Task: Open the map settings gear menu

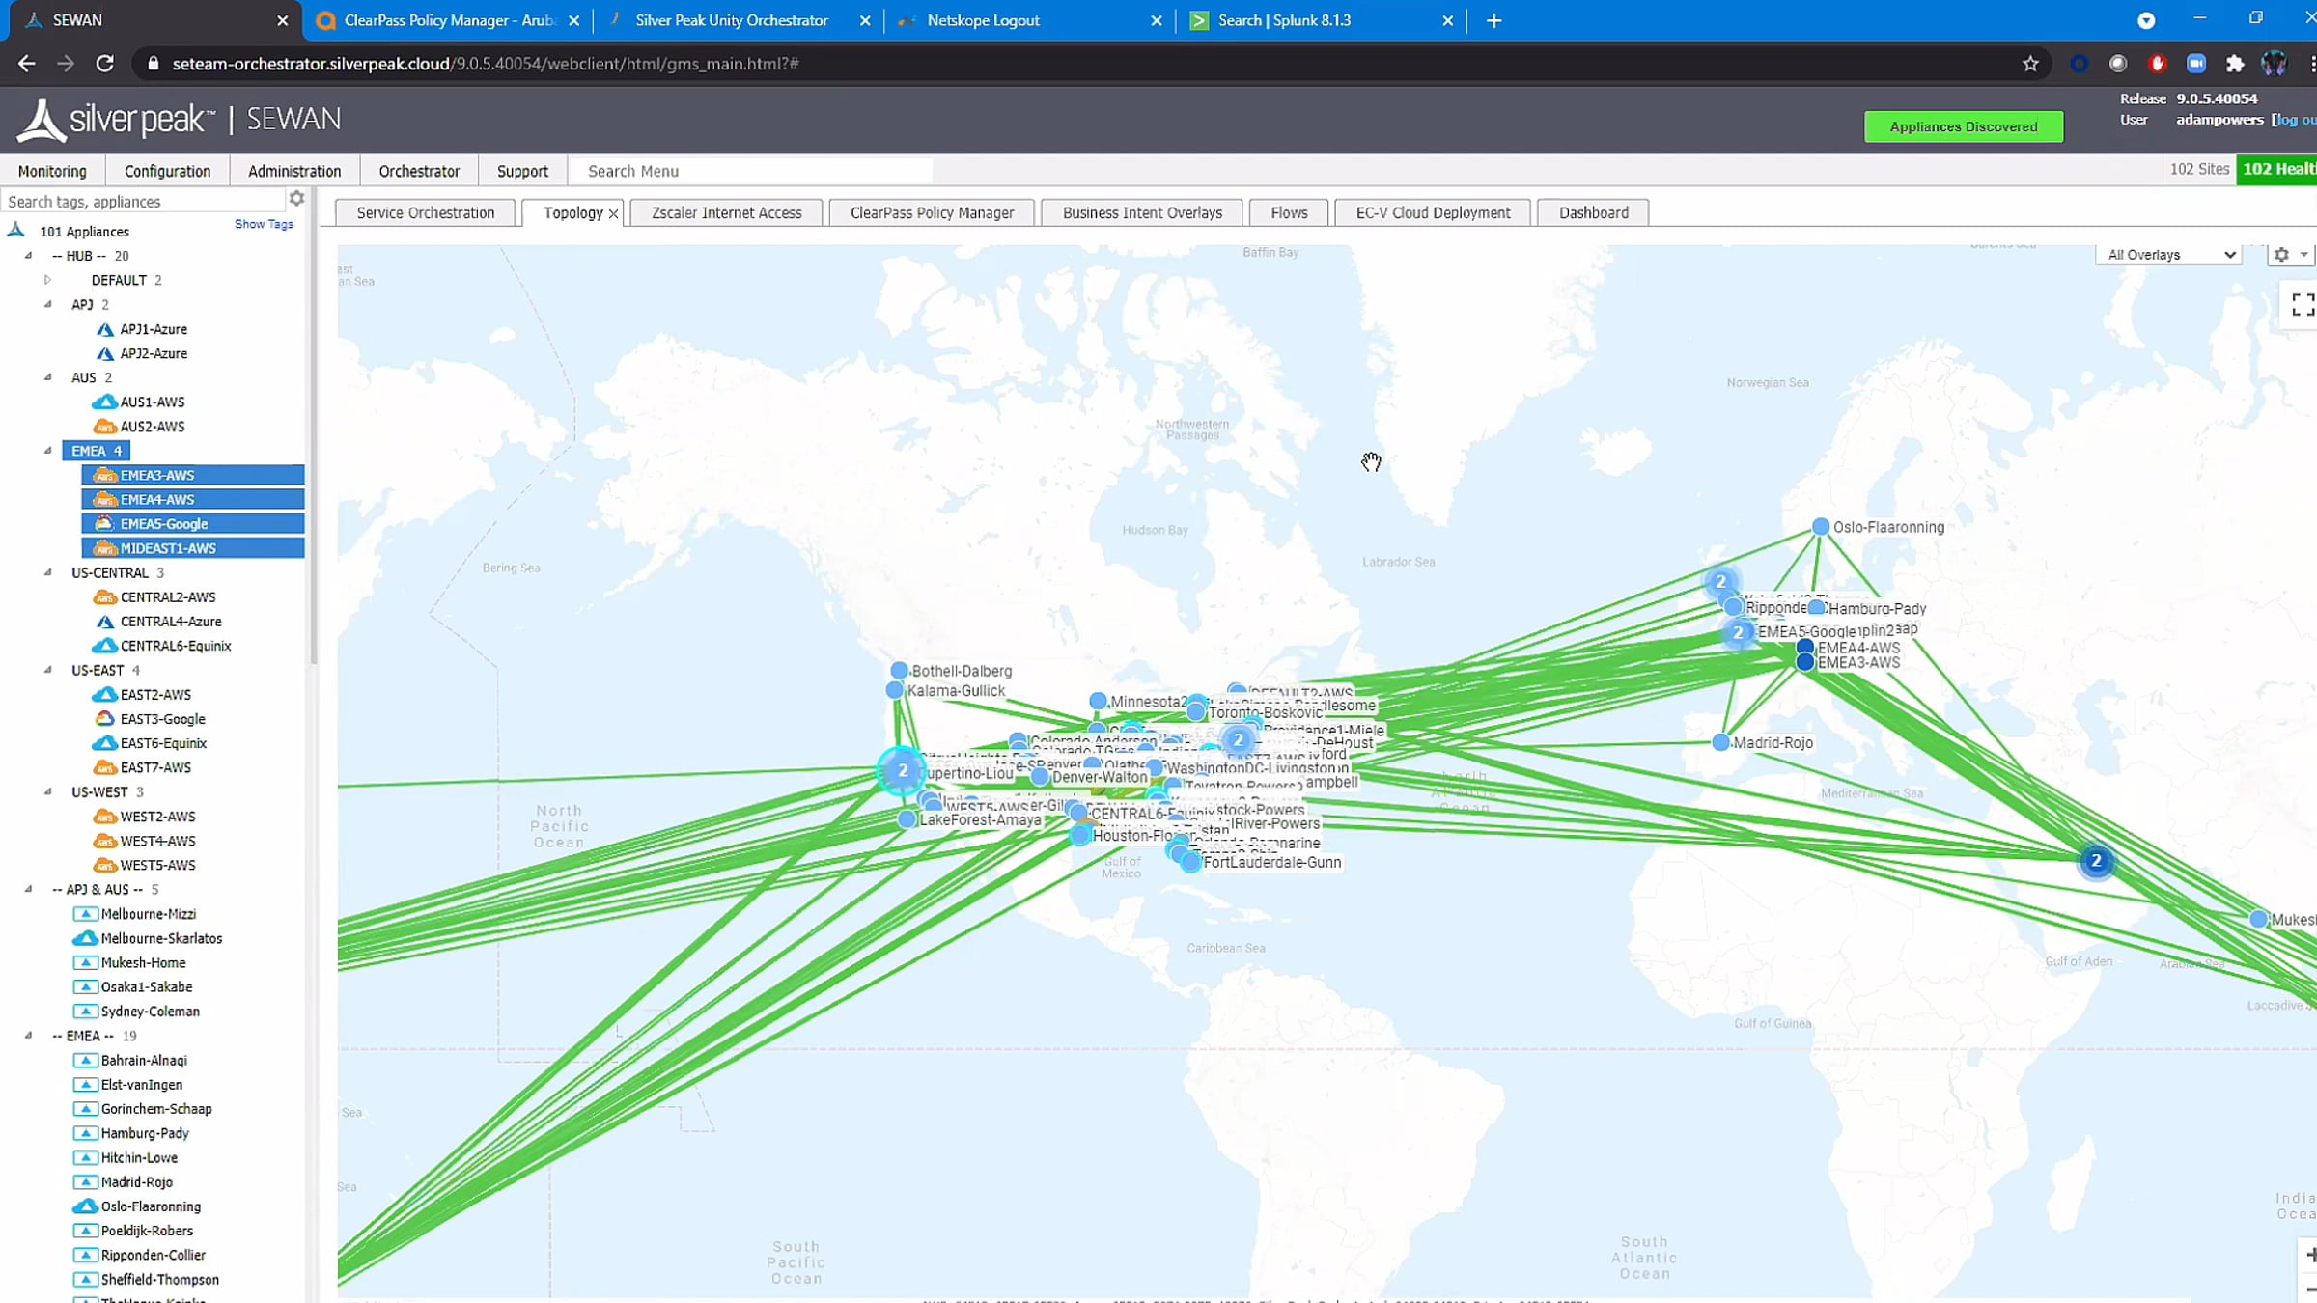Action: tap(2281, 255)
